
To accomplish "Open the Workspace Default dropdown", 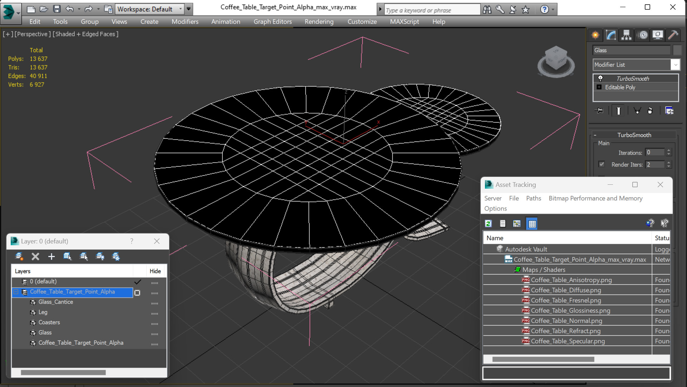I will pos(181,9).
